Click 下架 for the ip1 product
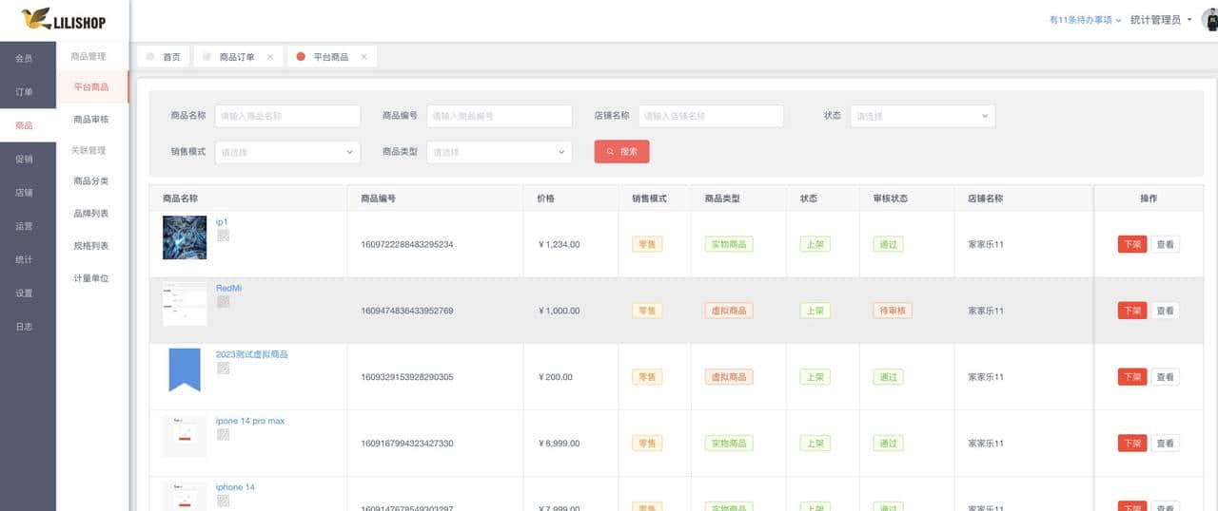The width and height of the screenshot is (1218, 511). tap(1132, 244)
